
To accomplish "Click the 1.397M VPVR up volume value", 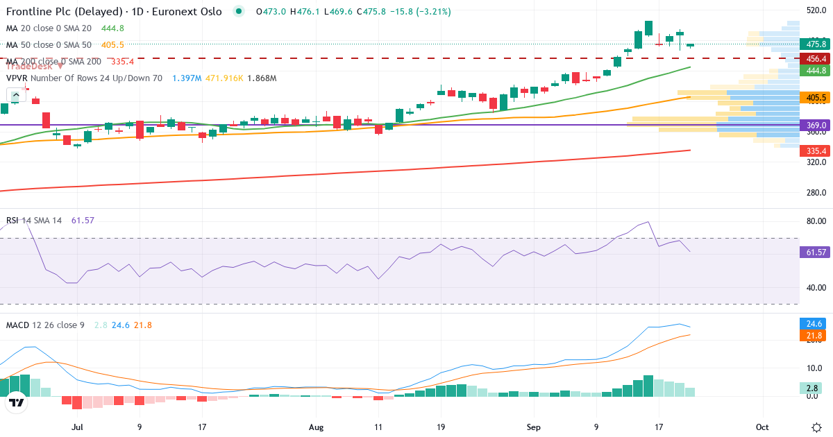I will [x=187, y=78].
